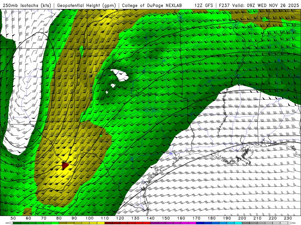This screenshot has width=301, height=225.
Task: Click the "110" color scale label
Action: [x=105, y=218]
